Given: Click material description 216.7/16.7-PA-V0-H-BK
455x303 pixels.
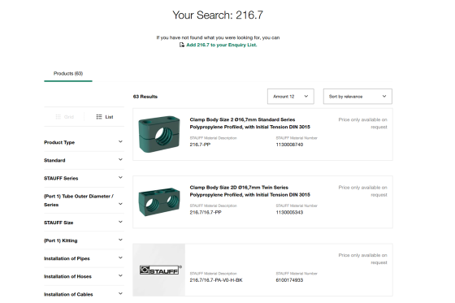Looking at the screenshot, I should [216, 280].
